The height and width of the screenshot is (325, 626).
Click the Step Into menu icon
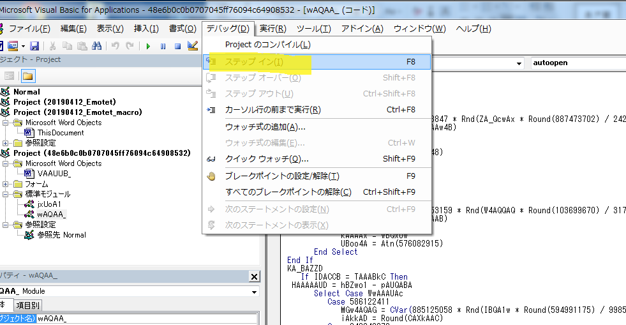pyautogui.click(x=211, y=61)
